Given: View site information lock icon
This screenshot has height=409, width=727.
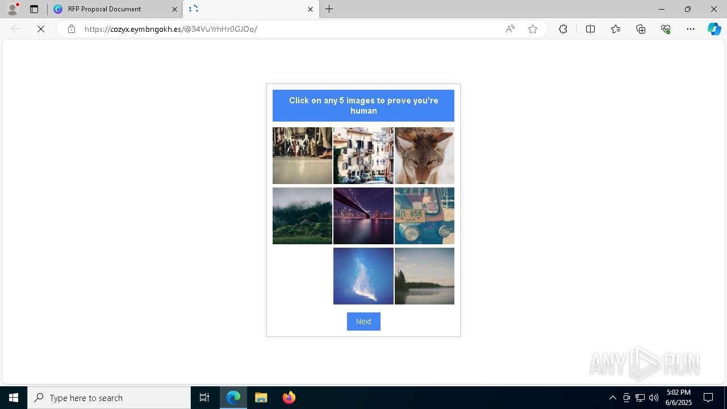Looking at the screenshot, I should coord(72,29).
